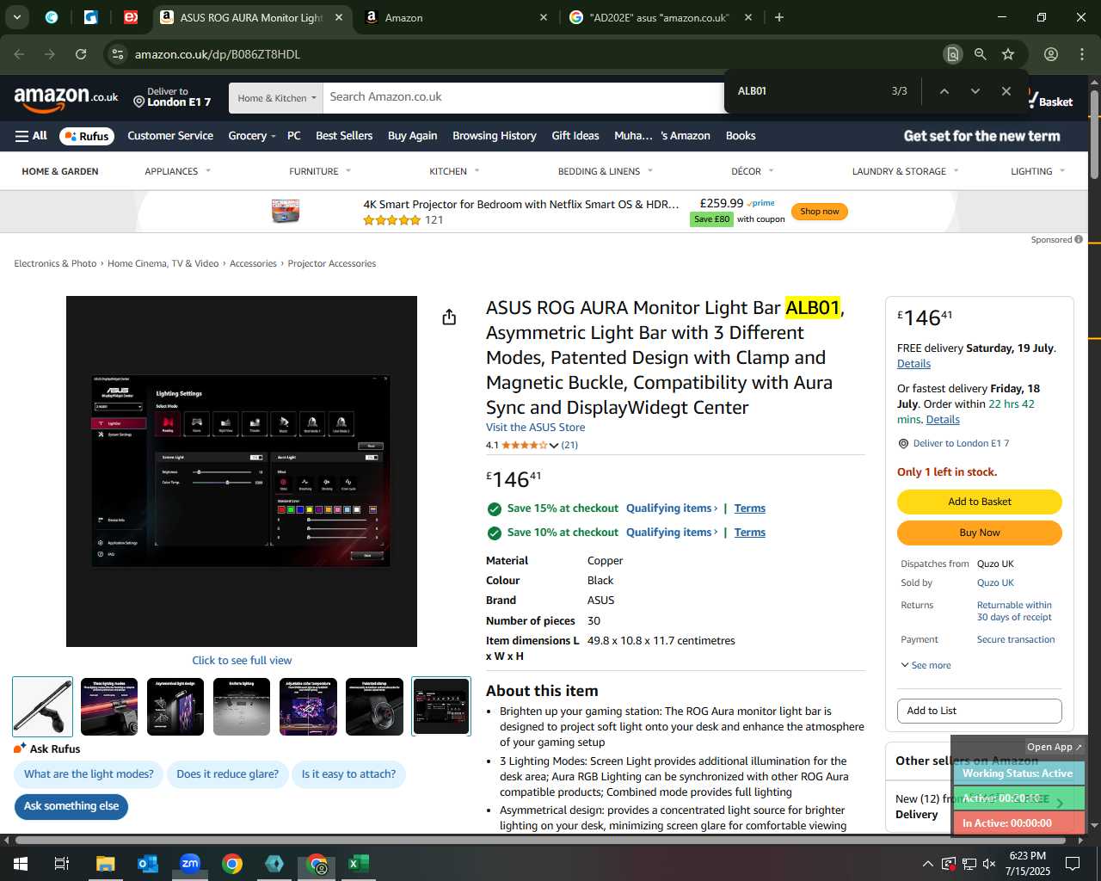The image size is (1101, 881).
Task: Open Zoom from the taskbar
Action: 189,864
